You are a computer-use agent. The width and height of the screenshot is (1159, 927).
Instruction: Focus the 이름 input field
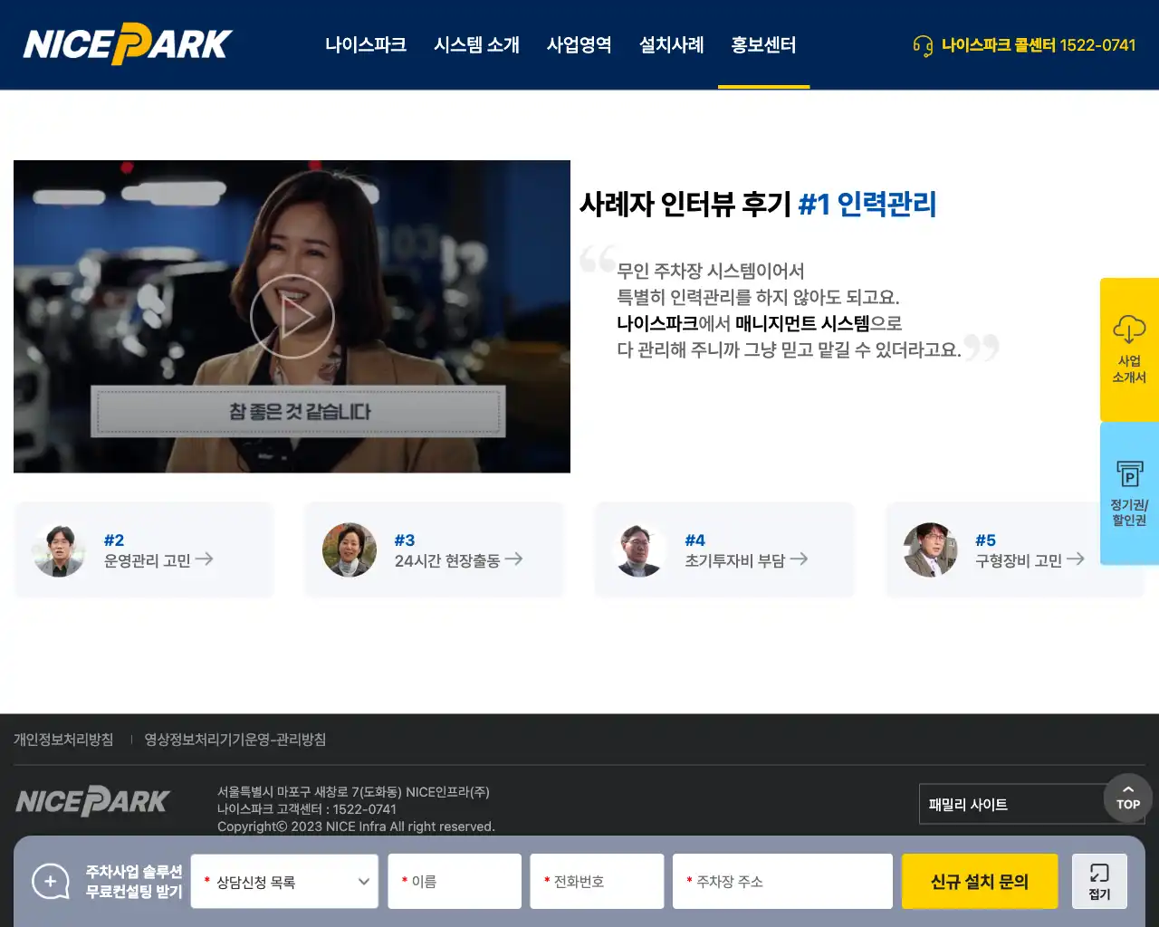pyautogui.click(x=455, y=881)
